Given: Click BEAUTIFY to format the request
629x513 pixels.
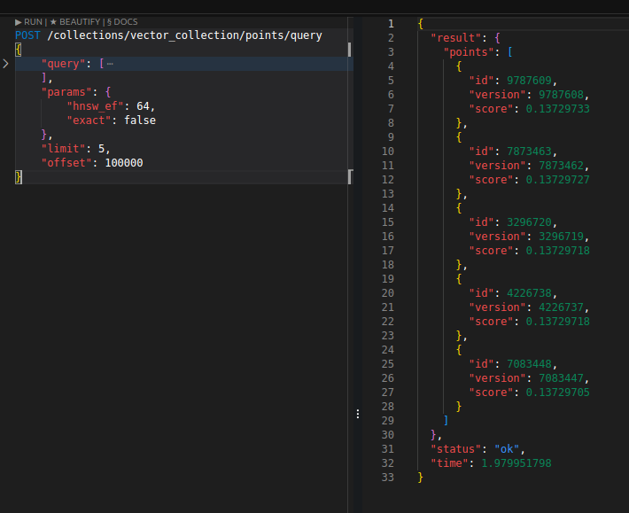Looking at the screenshot, I should coord(77,21).
